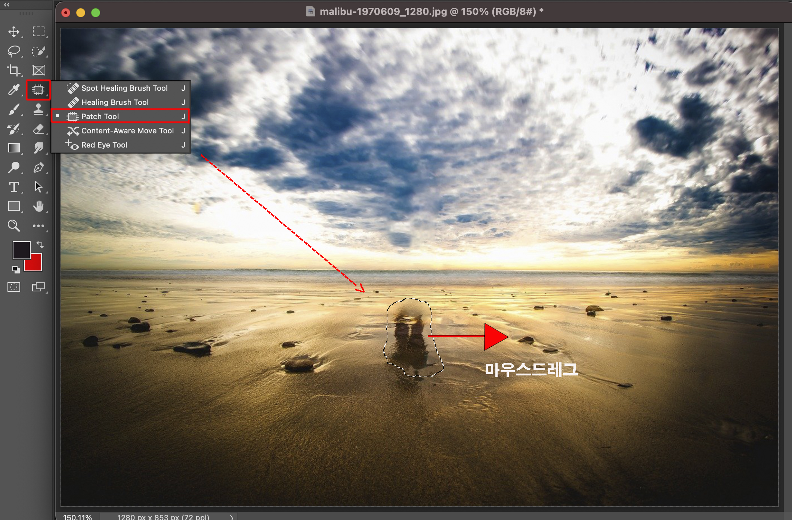Choose Spot Healing Brush Tool from flyout
792x520 pixels.
pos(124,88)
